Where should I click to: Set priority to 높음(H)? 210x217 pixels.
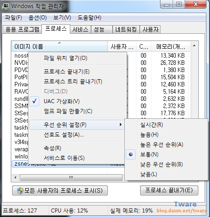[x=166, y=135]
